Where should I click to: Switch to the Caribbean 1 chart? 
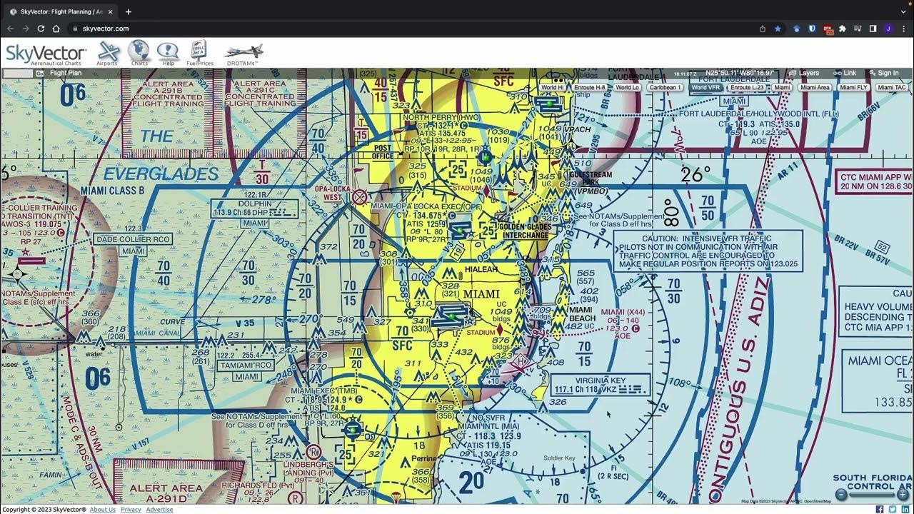tap(665, 88)
